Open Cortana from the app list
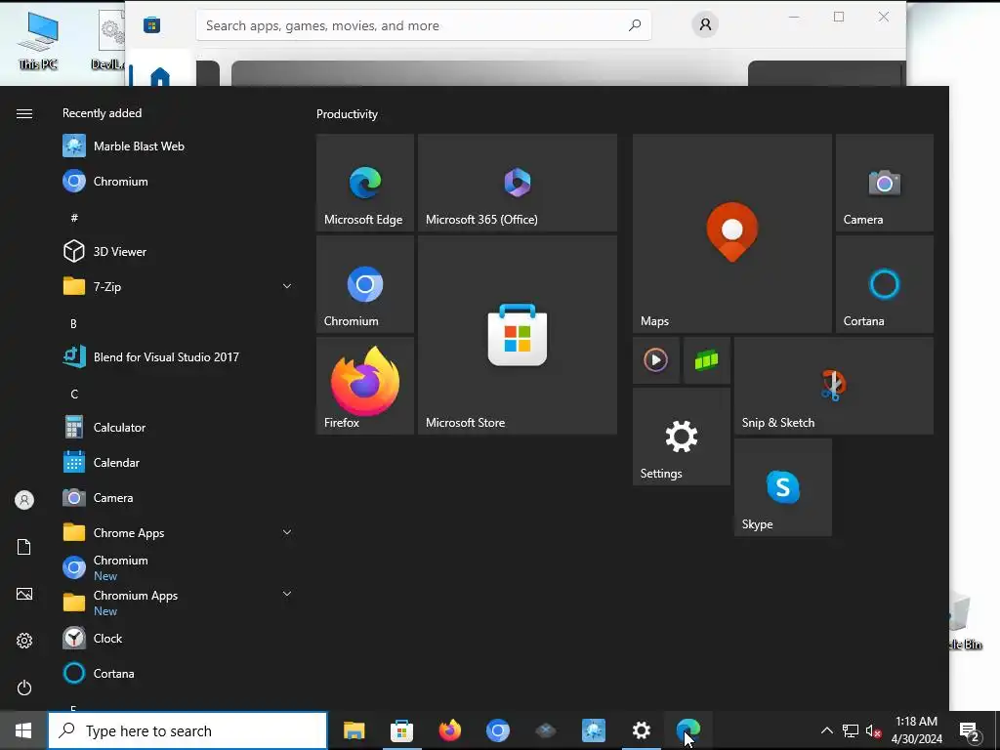Image resolution: width=1000 pixels, height=750 pixels. 178,673
